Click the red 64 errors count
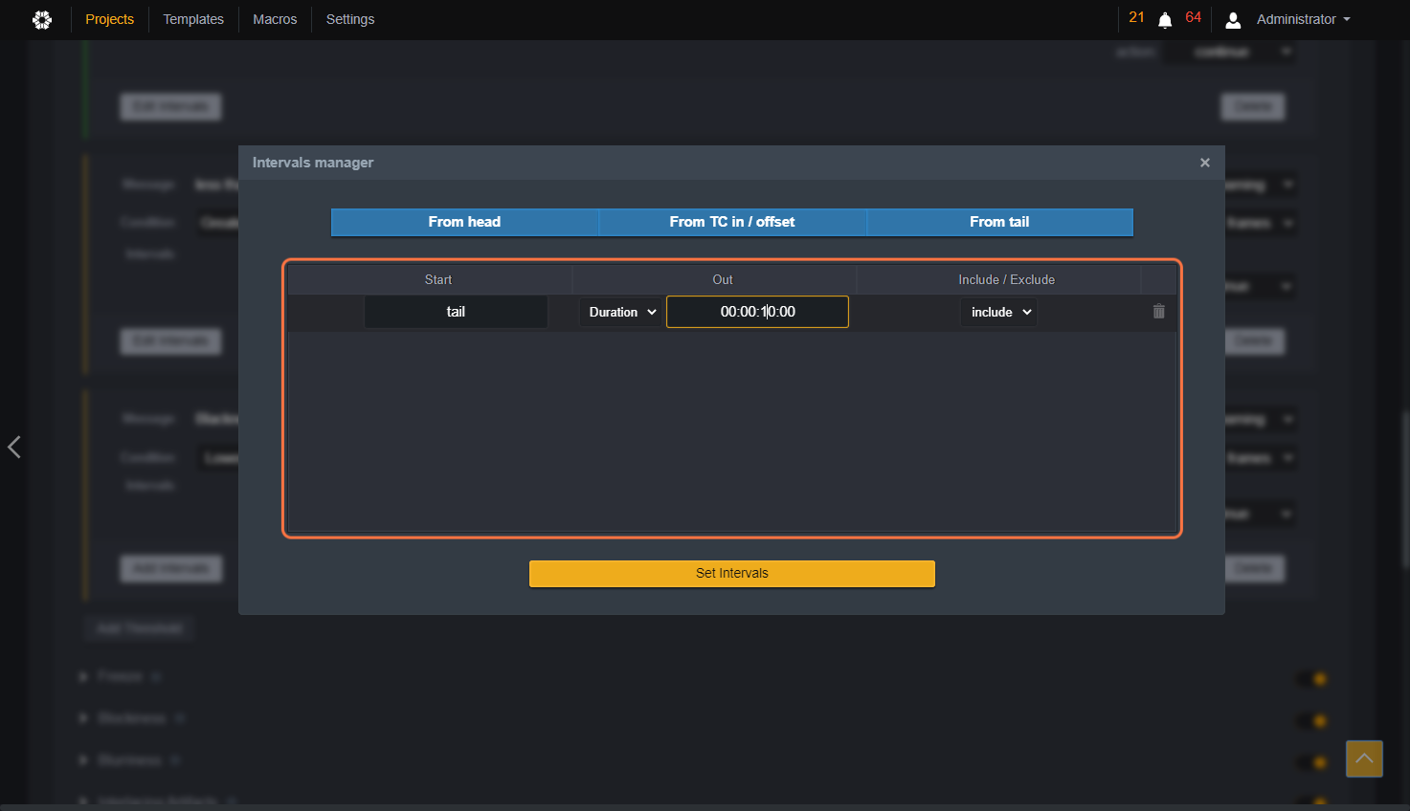The width and height of the screenshot is (1410, 811). coord(1193,17)
